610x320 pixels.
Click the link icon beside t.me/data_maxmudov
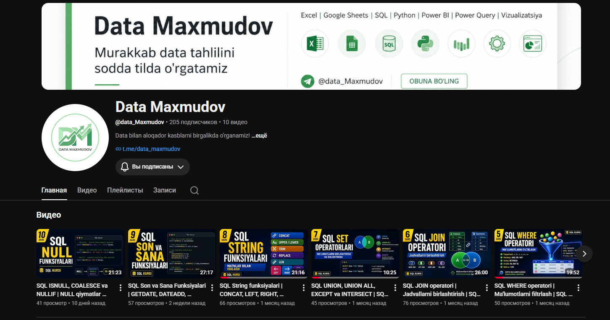coord(118,149)
